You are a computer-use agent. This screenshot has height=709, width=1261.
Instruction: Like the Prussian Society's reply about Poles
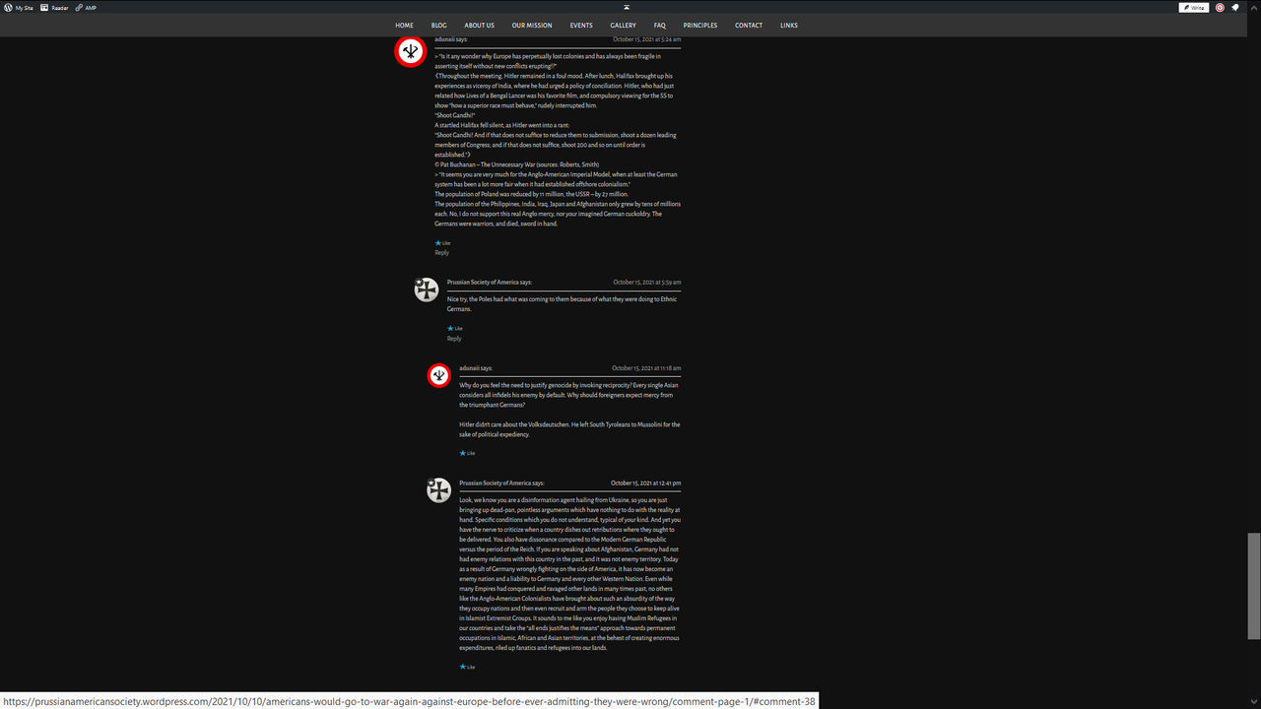tap(454, 328)
